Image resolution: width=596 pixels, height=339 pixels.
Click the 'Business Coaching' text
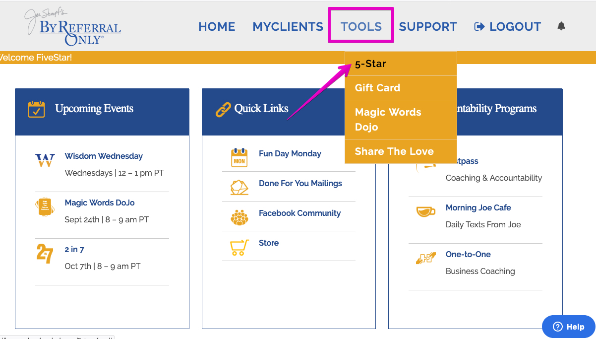coord(480,271)
